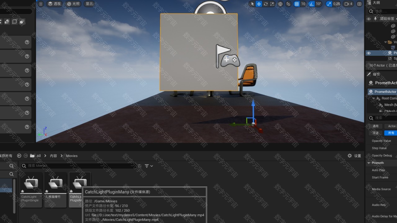The width and height of the screenshot is (397, 223).
Task: Navigate to All in breadcrumb path
Action: pos(39,156)
